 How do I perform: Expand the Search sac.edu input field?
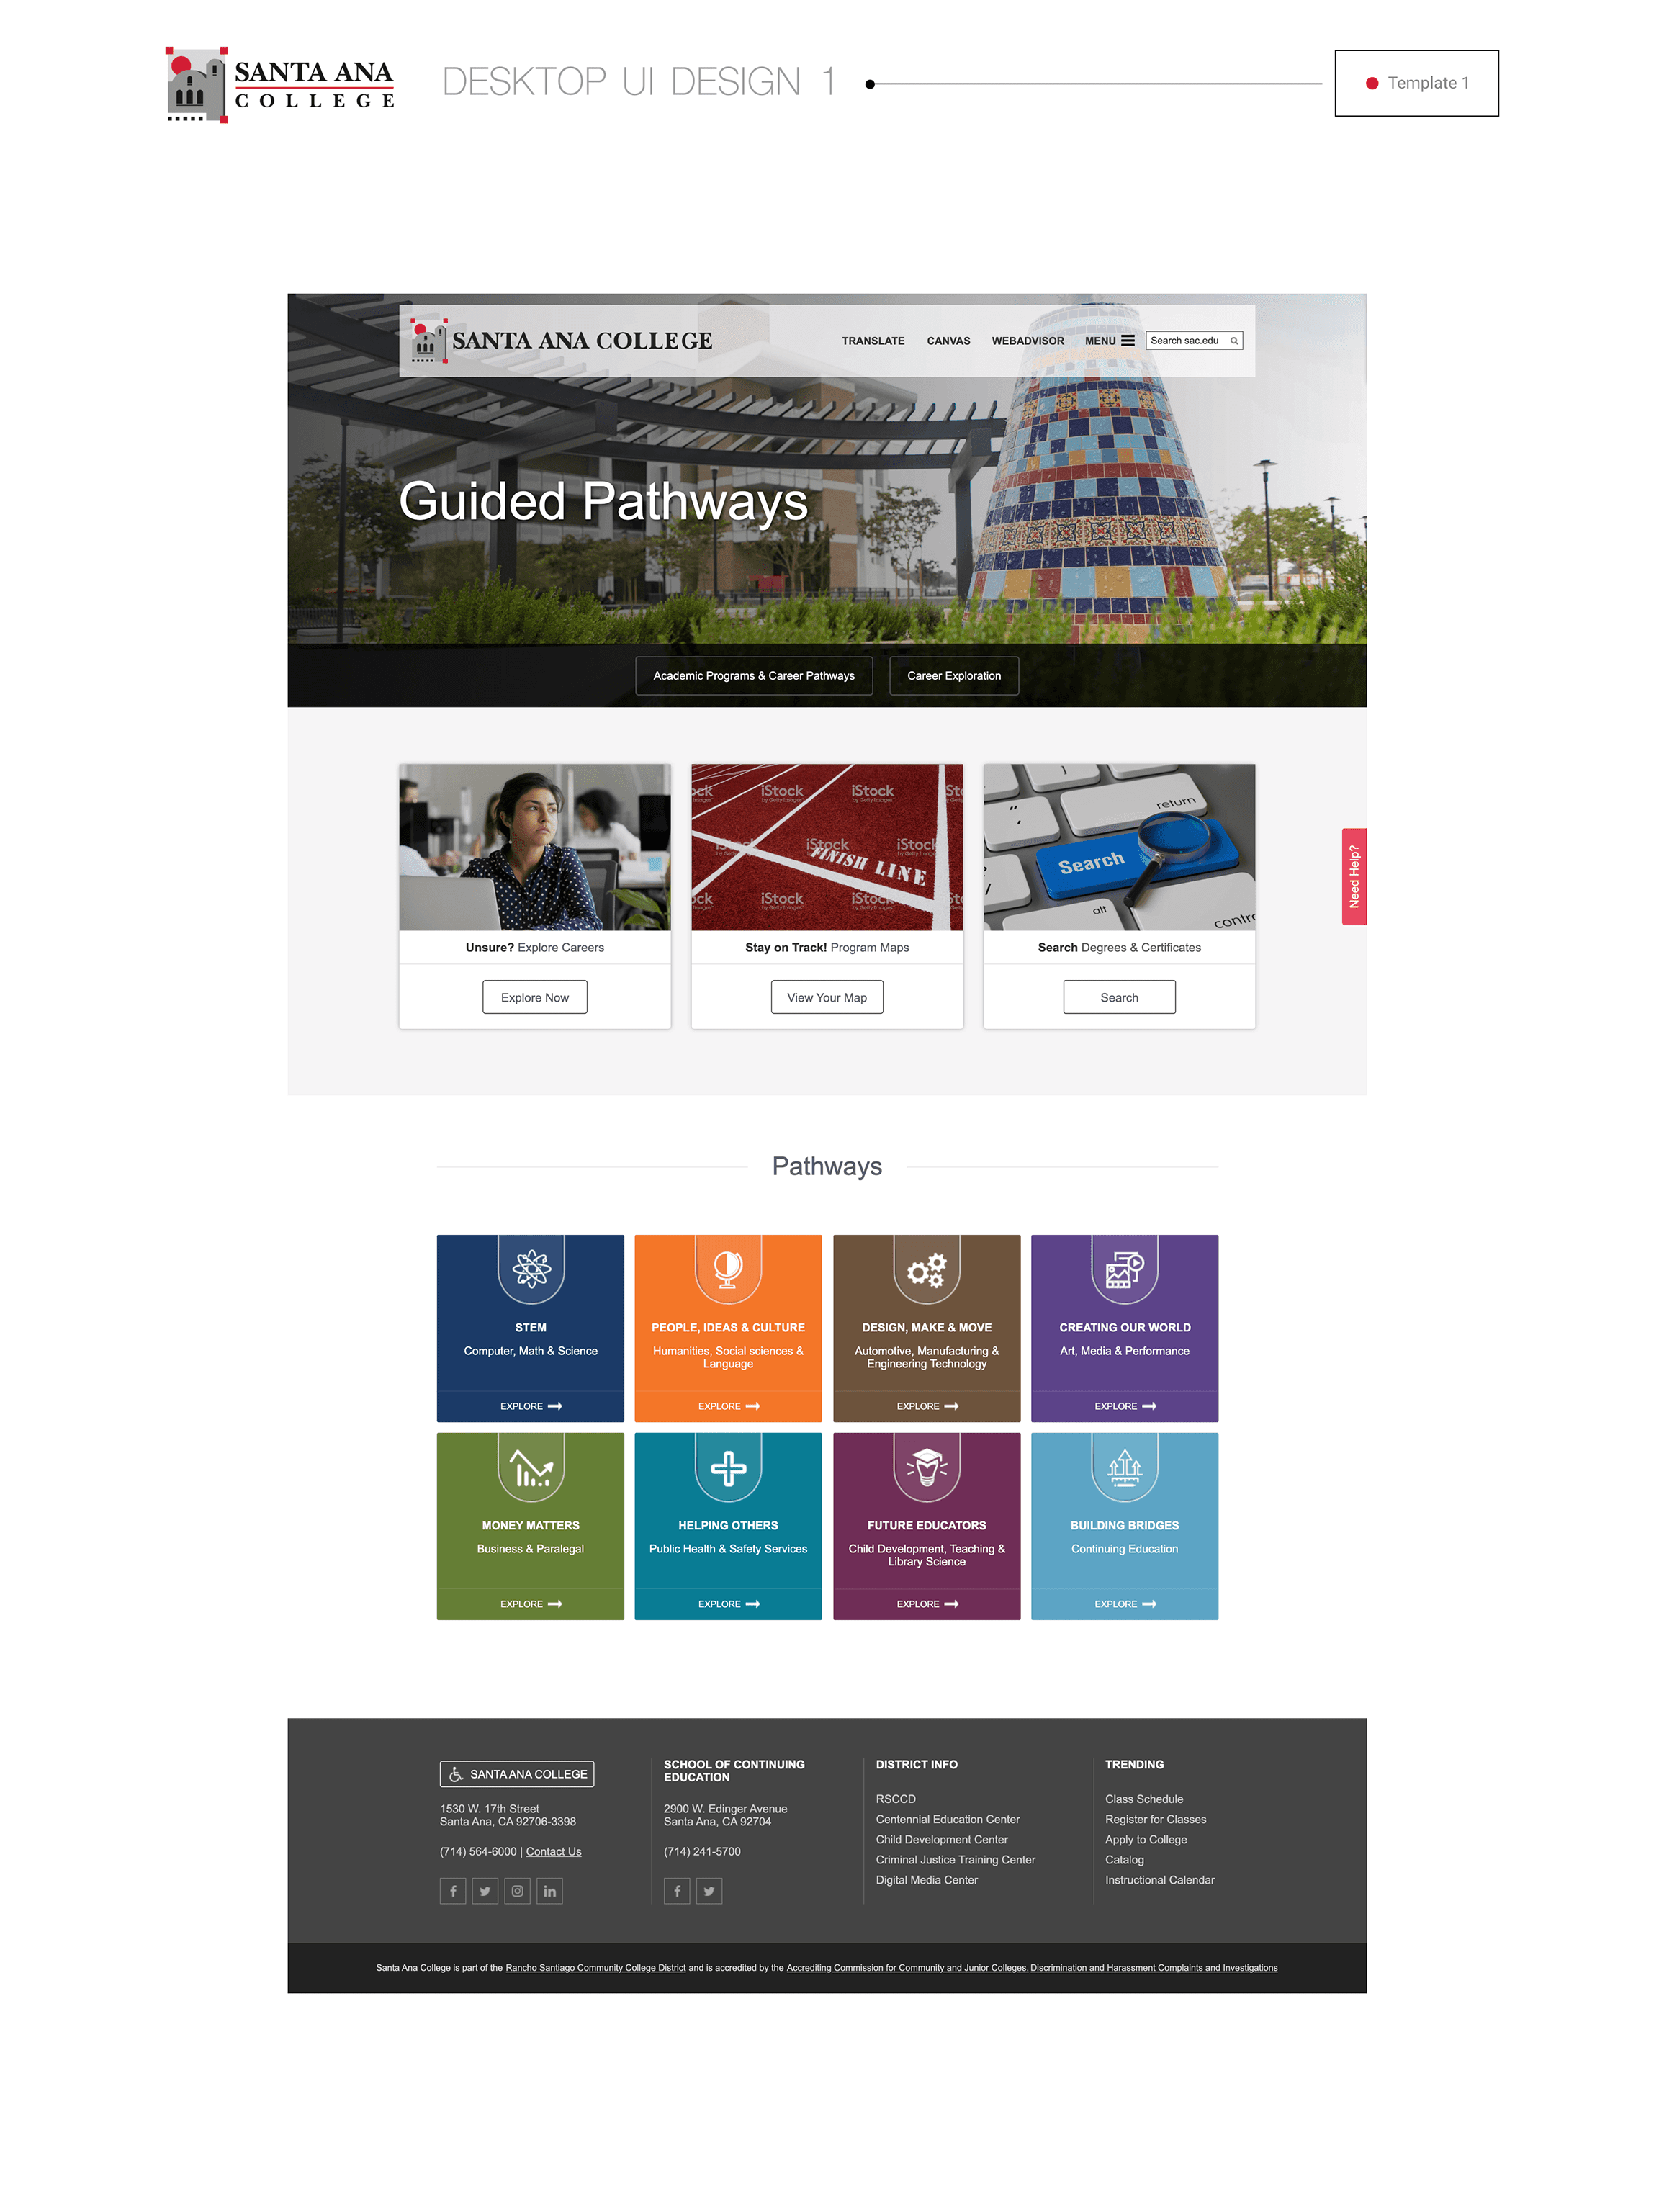point(1190,340)
